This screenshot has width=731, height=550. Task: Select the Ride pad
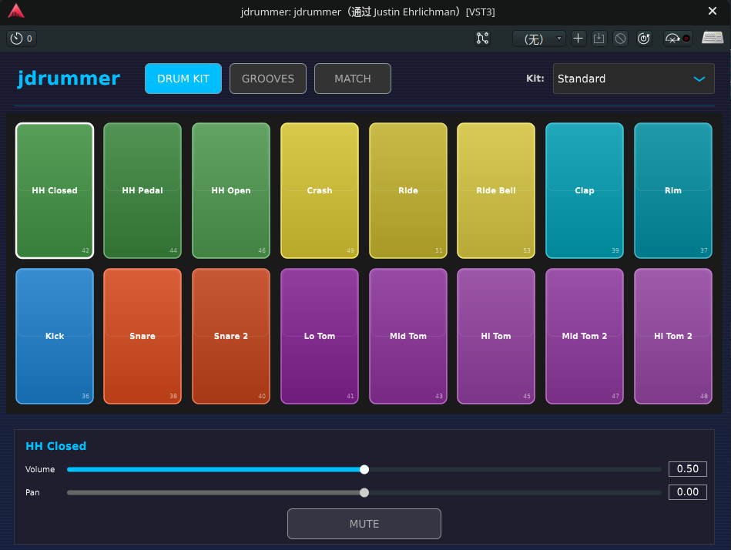pyautogui.click(x=408, y=190)
